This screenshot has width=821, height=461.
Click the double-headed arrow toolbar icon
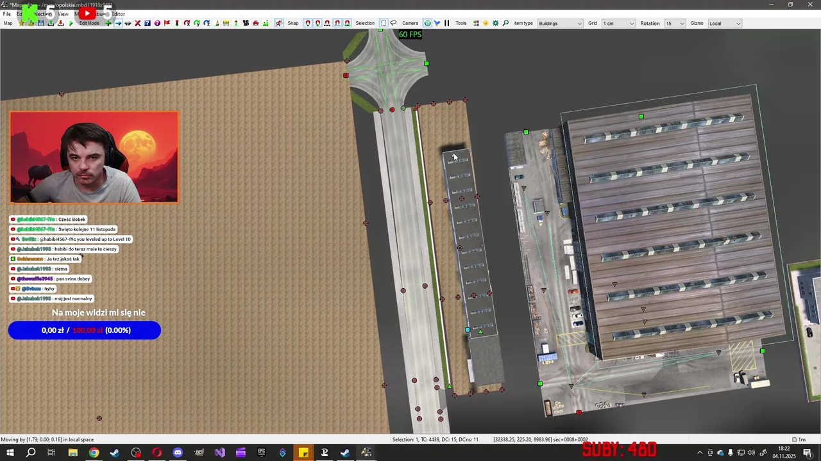pos(128,23)
